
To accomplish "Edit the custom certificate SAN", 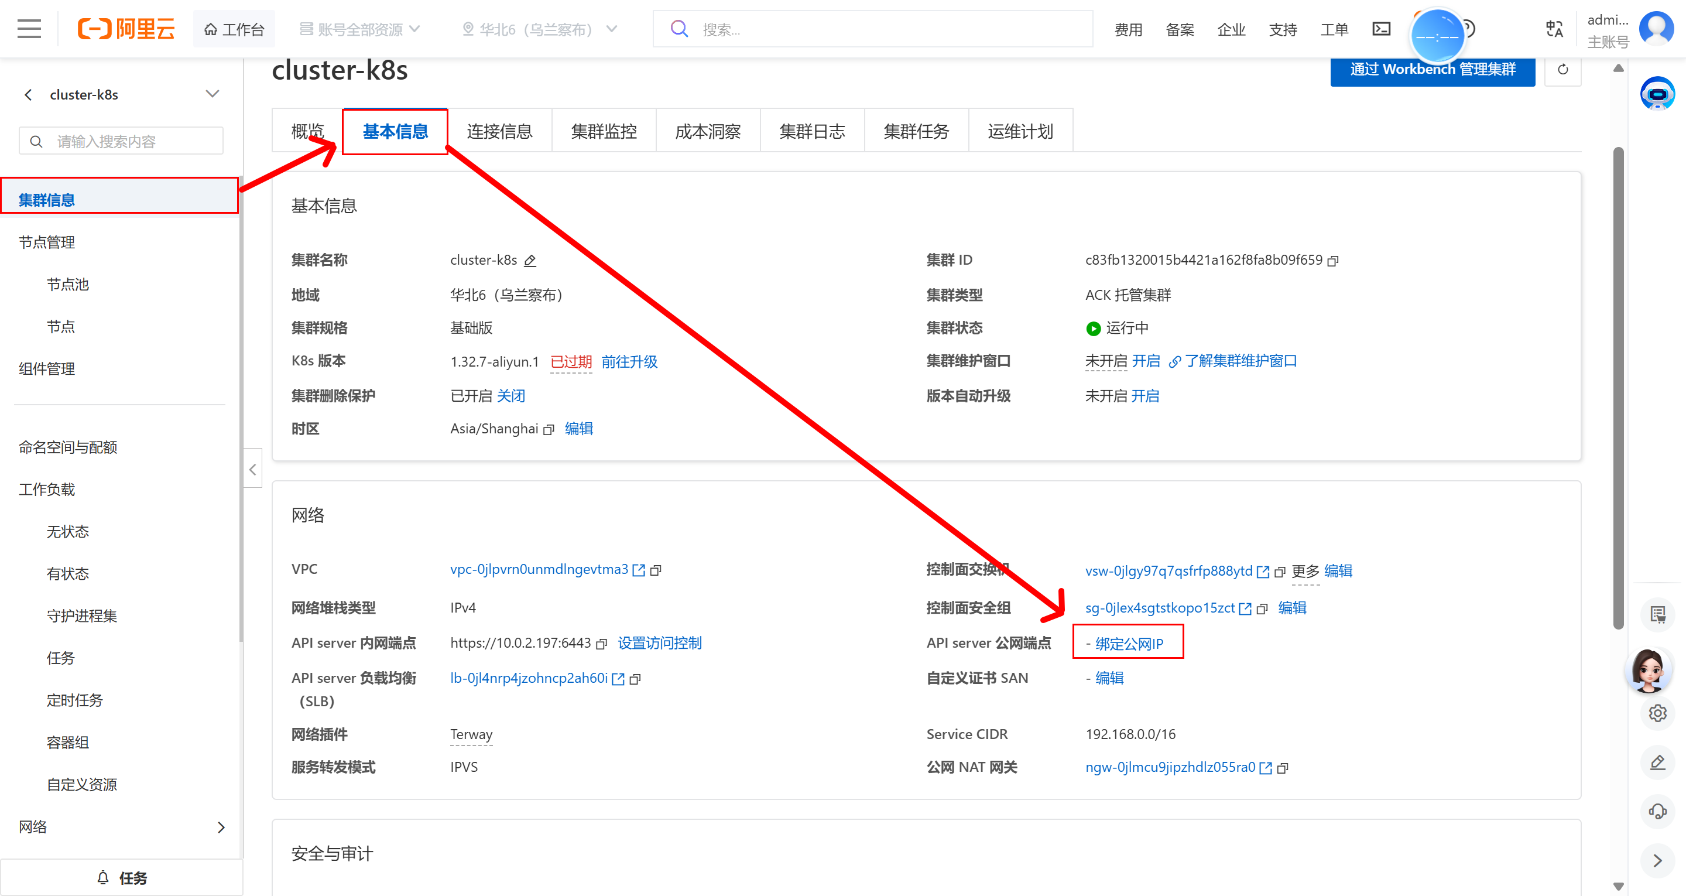I will (1109, 678).
